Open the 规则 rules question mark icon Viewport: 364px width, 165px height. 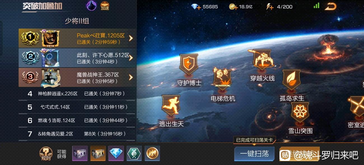[x=46, y=154]
